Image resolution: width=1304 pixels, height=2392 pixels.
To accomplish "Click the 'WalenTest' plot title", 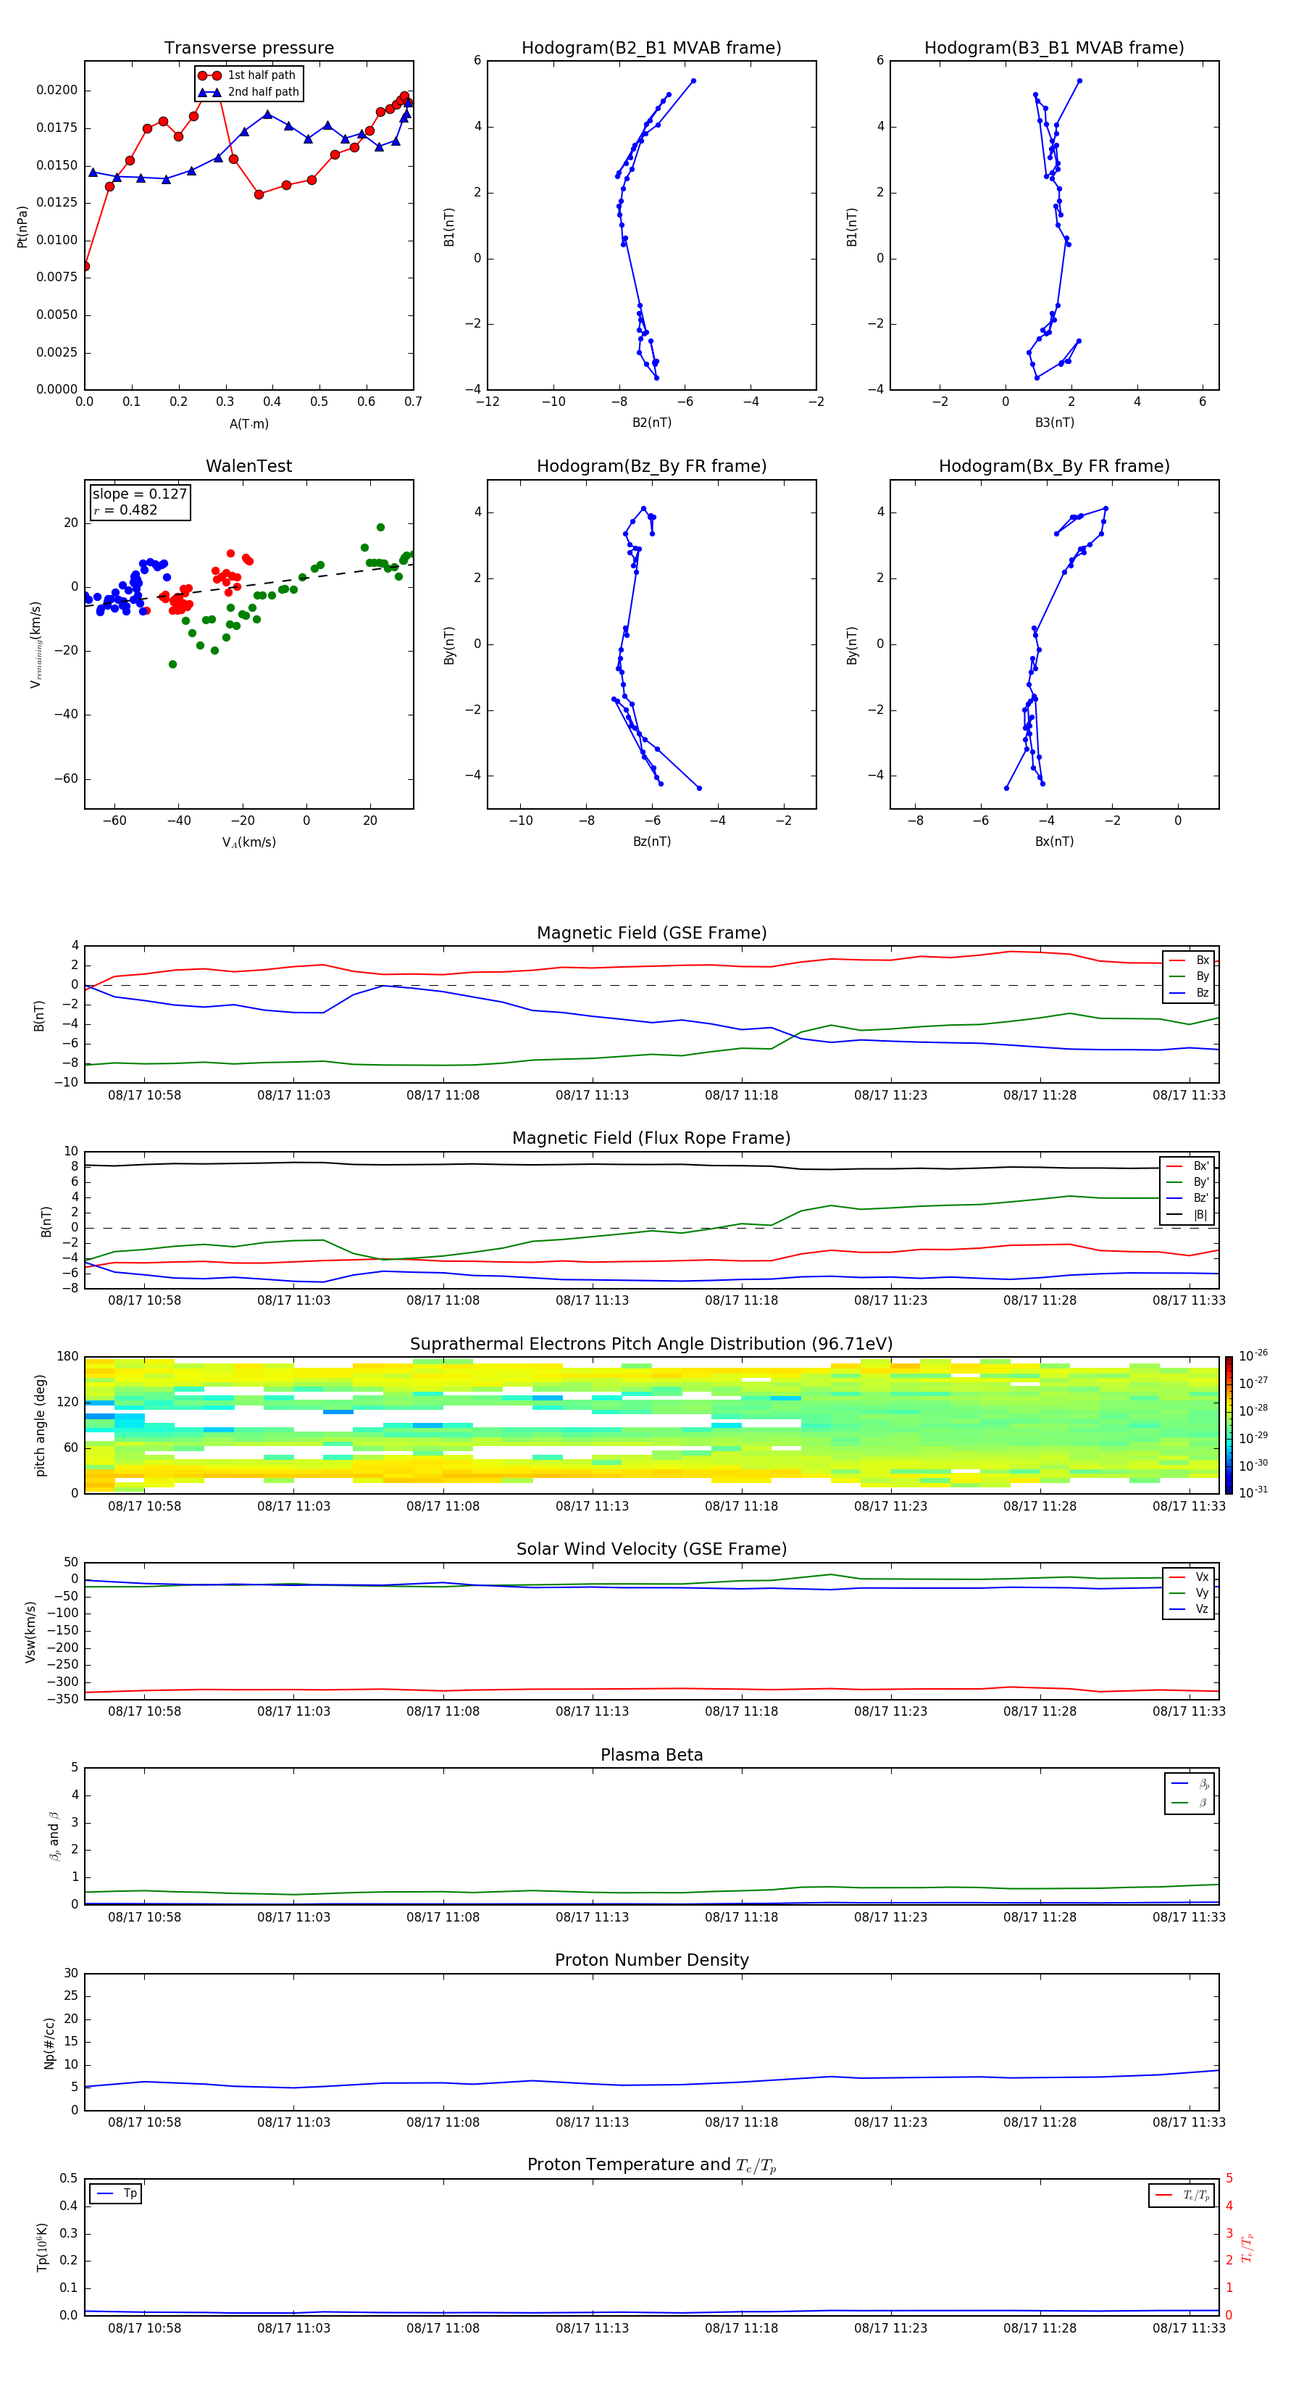I will 248,466.
